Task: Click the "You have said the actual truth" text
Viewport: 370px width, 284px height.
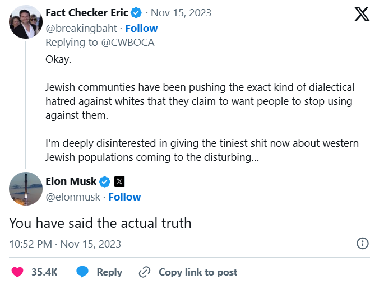Action: pos(100,223)
